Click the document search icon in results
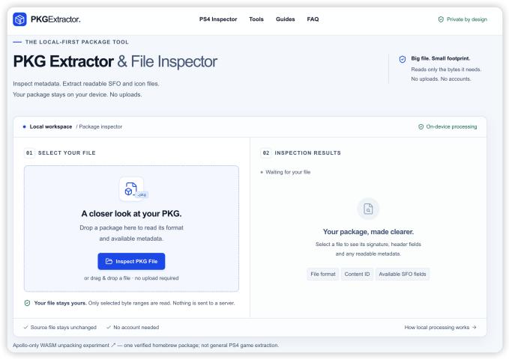 tap(368, 209)
